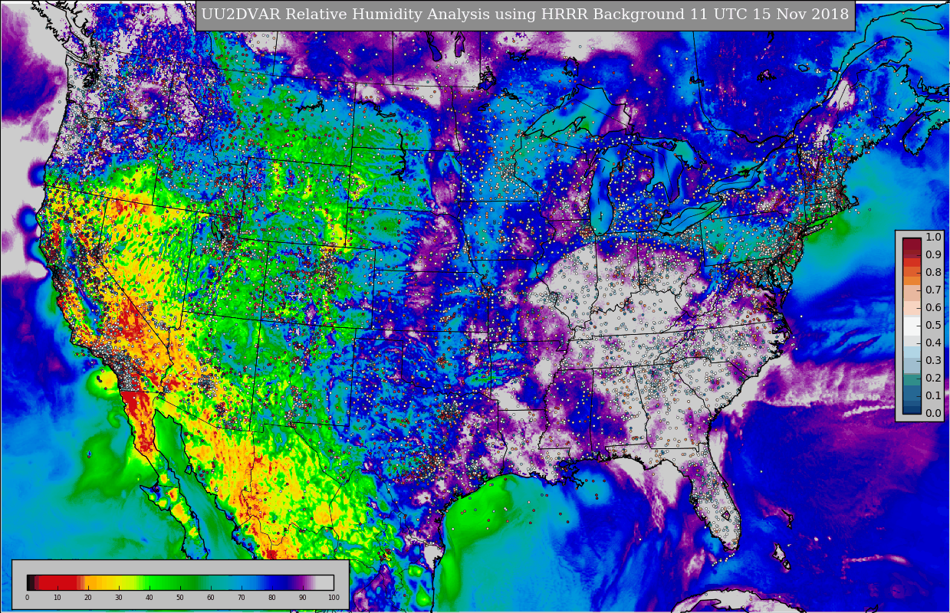Click the '50' tick label on the bottom colorbar
The width and height of the screenshot is (950, 613).
pyautogui.click(x=180, y=598)
